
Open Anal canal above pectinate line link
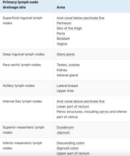pos(81,101)
